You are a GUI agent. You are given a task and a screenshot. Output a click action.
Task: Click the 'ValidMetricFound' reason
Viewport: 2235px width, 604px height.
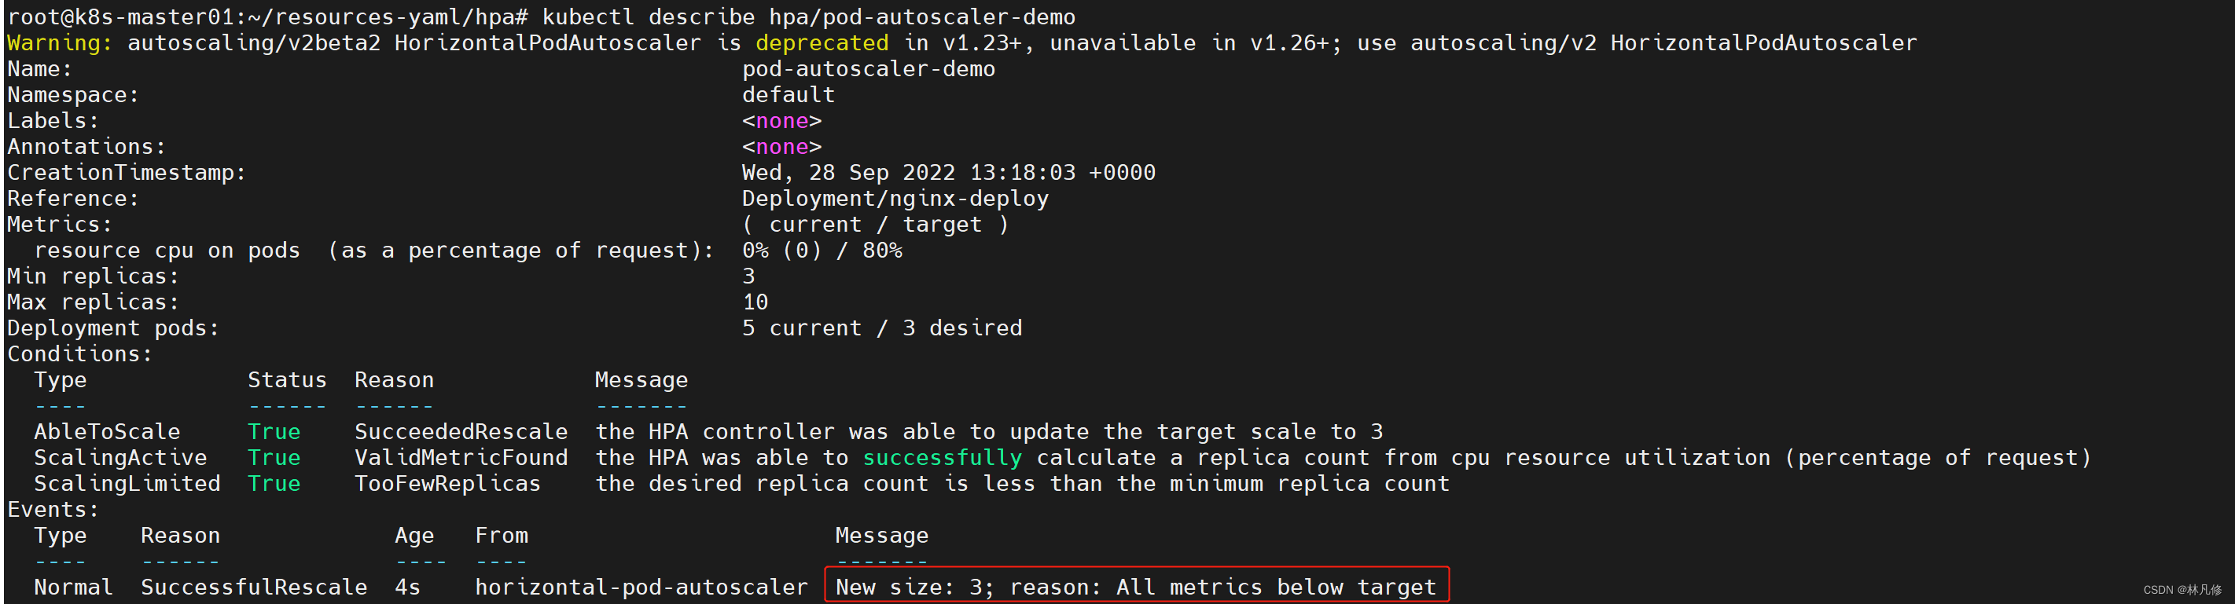tap(461, 458)
